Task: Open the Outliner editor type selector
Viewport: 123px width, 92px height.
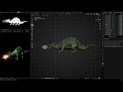Action: 104,14
